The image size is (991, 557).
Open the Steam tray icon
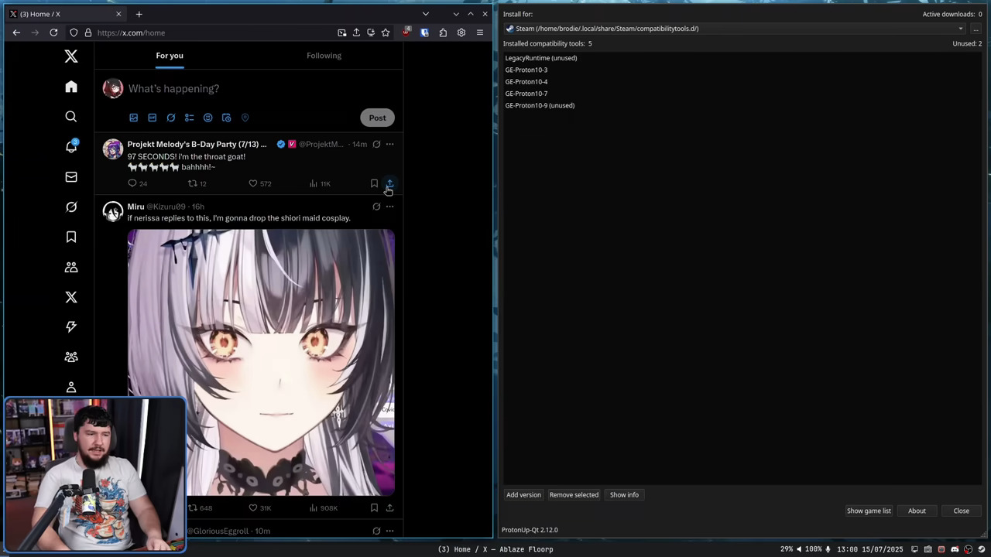982,549
